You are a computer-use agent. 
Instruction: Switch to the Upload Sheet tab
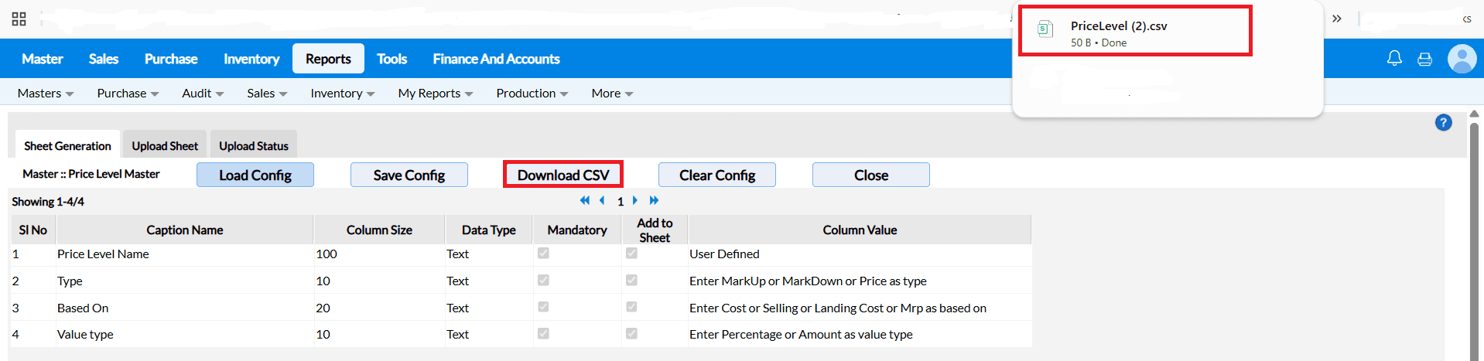[165, 146]
